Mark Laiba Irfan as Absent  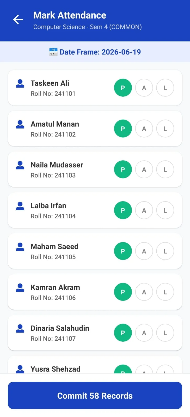click(144, 210)
